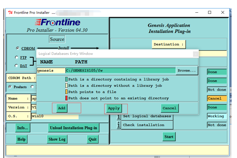Select the Check installation step

tap(147, 125)
